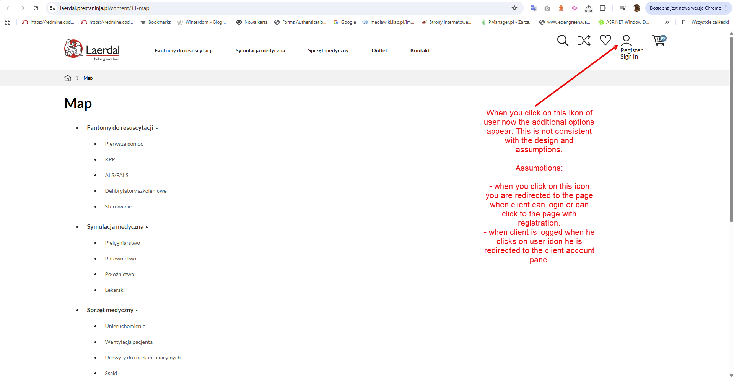The height and width of the screenshot is (379, 734).
Task: Open the browser extensions puzzle icon
Action: pos(603,8)
